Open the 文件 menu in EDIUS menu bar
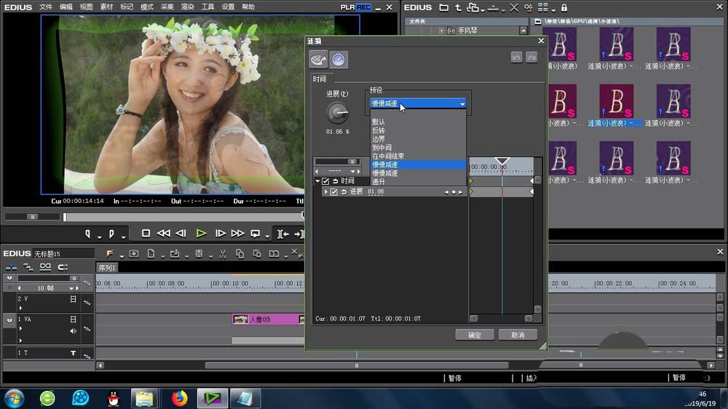 [46, 7]
